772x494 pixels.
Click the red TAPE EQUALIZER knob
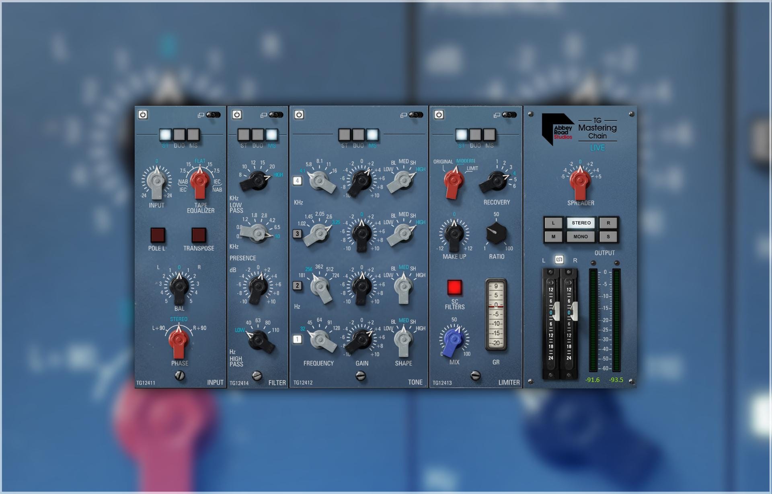tap(200, 182)
